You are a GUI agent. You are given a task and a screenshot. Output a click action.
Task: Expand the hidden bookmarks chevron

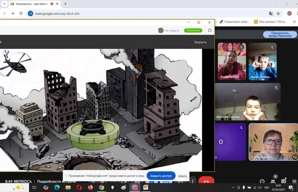[x=295, y=22]
